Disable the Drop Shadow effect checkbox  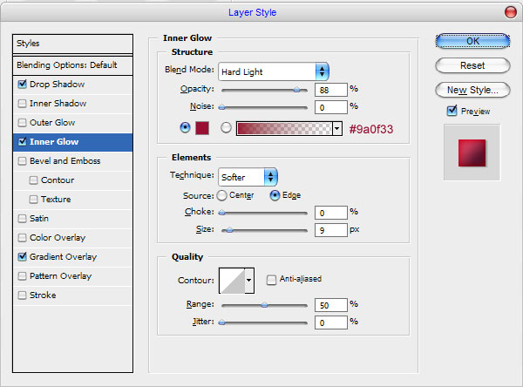[x=22, y=85]
